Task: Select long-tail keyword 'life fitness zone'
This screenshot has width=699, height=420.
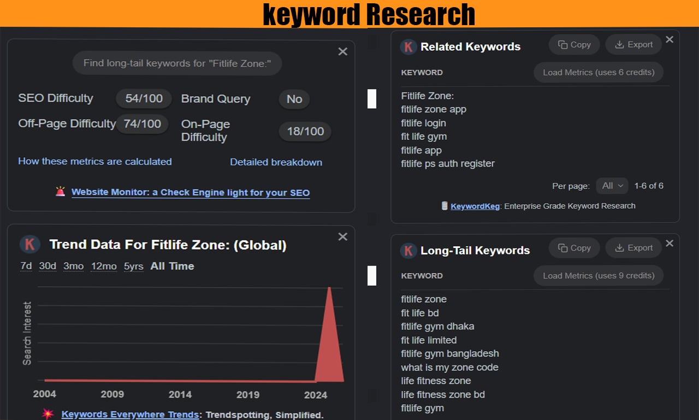Action: click(x=436, y=381)
